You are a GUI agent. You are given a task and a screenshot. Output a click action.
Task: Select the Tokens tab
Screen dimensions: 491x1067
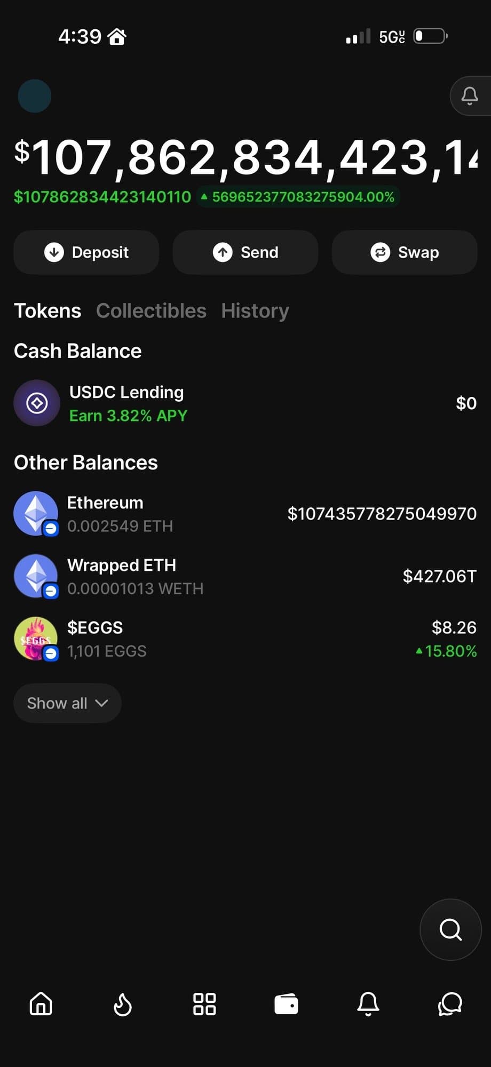point(47,310)
